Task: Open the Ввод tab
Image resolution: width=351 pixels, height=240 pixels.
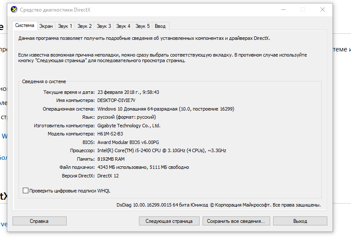Action: (160, 26)
